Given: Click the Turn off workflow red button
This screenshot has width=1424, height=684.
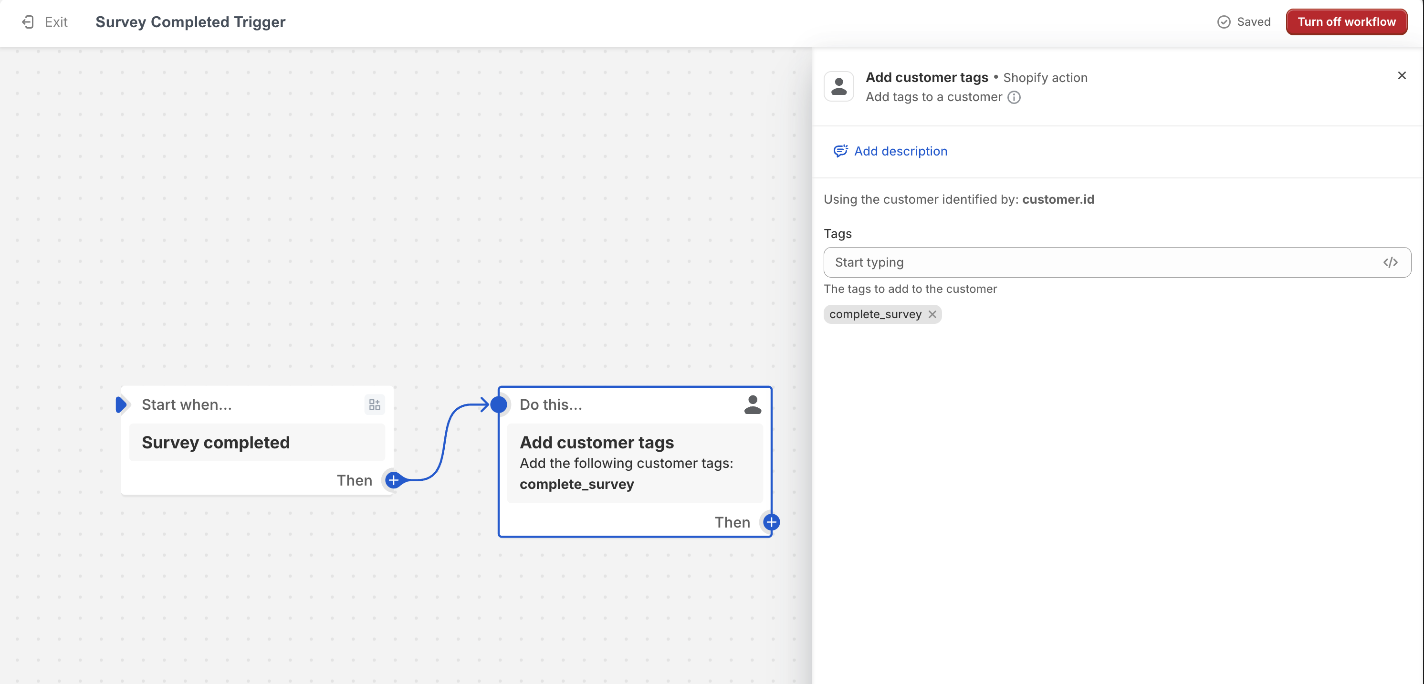Looking at the screenshot, I should pyautogui.click(x=1347, y=21).
